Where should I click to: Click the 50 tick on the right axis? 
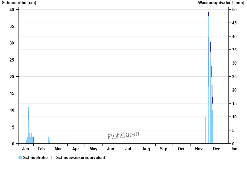(x=234, y=10)
